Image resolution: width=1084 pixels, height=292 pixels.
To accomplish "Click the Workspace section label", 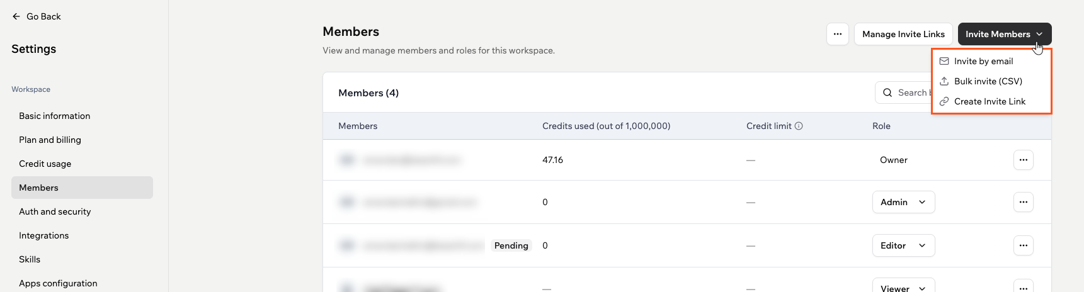I will [x=31, y=89].
